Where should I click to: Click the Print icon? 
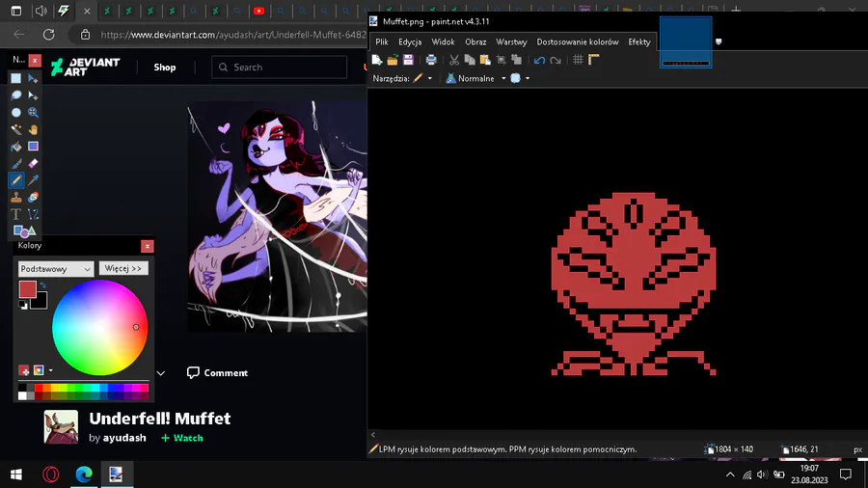431,60
